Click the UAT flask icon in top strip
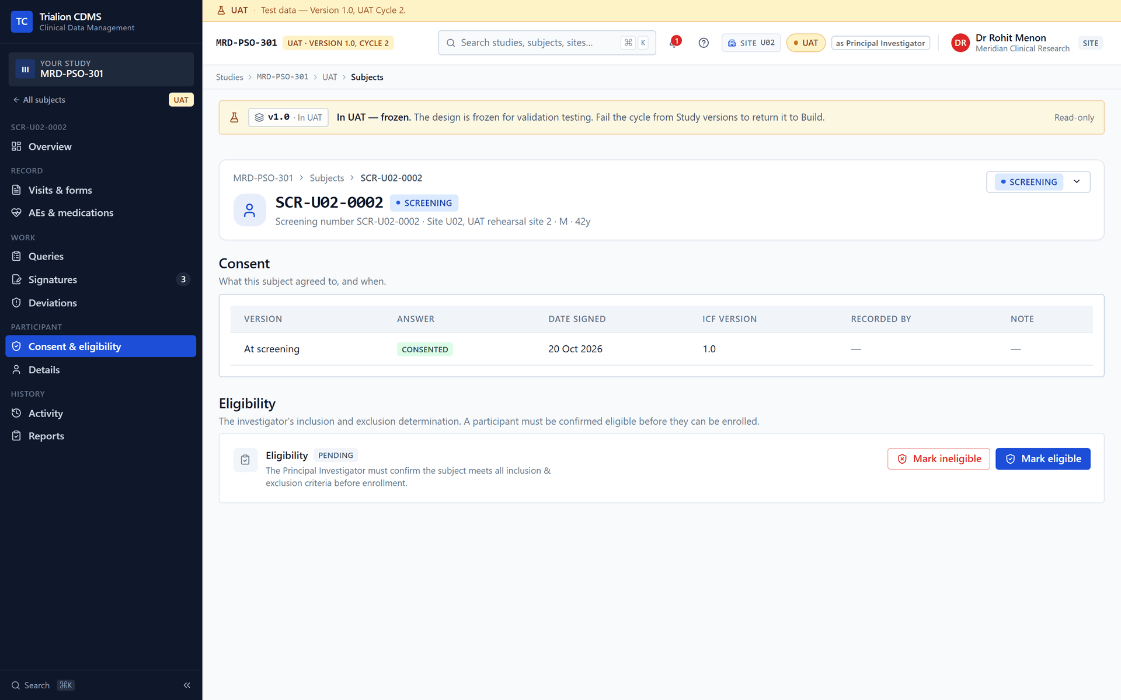This screenshot has width=1121, height=700. pyautogui.click(x=221, y=10)
